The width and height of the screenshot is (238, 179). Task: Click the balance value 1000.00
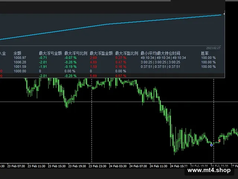click(x=20, y=71)
